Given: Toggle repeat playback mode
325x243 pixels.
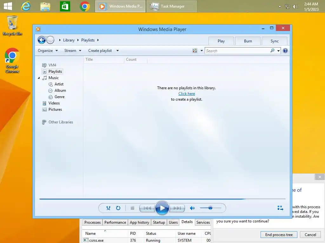Looking at the screenshot, I should (118, 208).
